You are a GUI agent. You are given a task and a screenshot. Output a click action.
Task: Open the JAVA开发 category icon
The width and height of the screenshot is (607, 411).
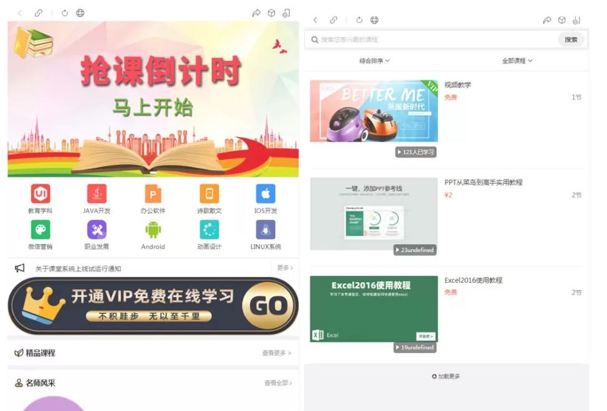pos(97,194)
